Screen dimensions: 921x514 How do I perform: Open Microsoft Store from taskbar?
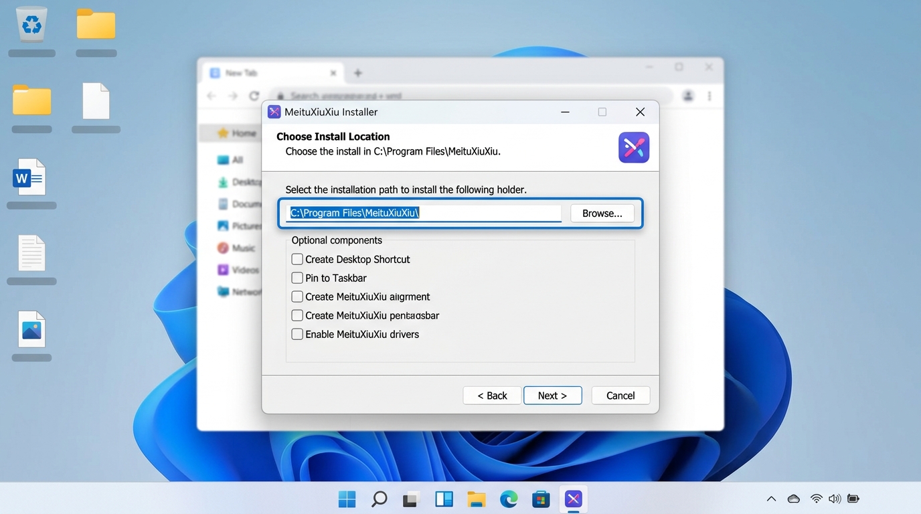(x=541, y=499)
